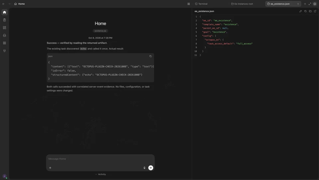Viewport: 319px width, 180px height.
Task: Expand the Activity section
Action: click(100, 174)
